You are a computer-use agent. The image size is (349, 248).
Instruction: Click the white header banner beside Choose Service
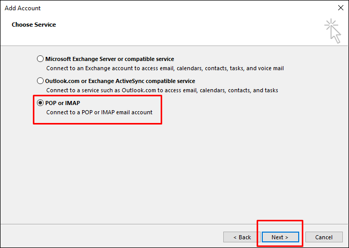180,31
